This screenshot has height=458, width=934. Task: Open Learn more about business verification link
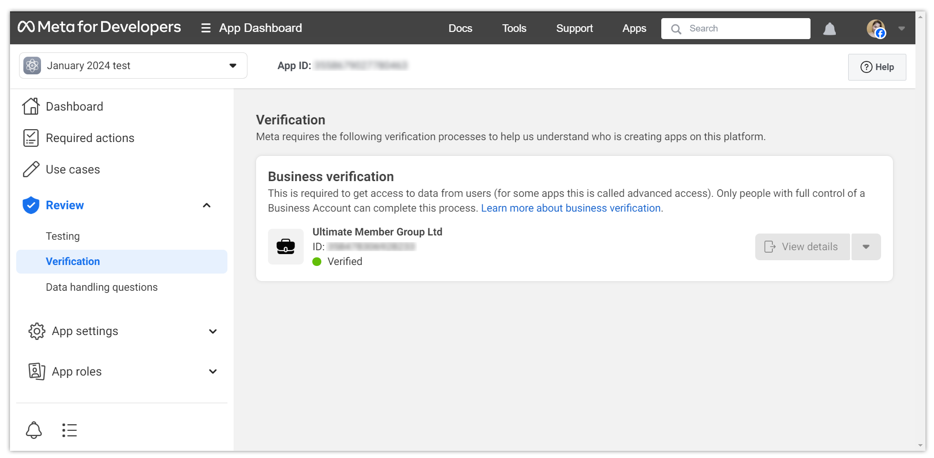[571, 208]
